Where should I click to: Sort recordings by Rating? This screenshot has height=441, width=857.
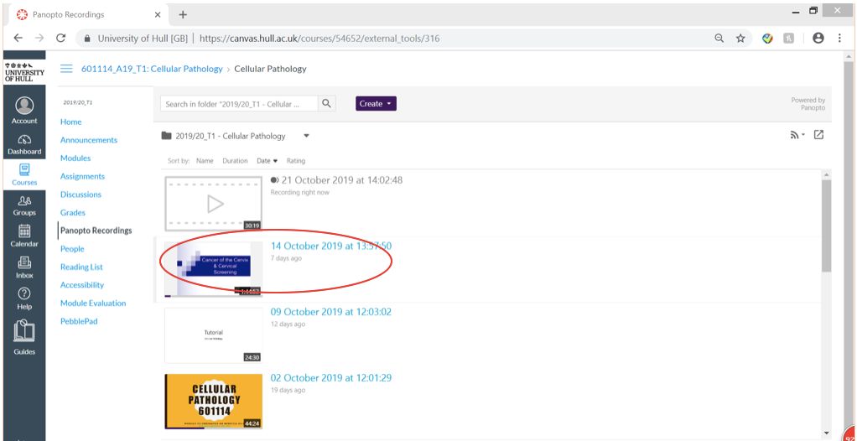click(x=296, y=161)
